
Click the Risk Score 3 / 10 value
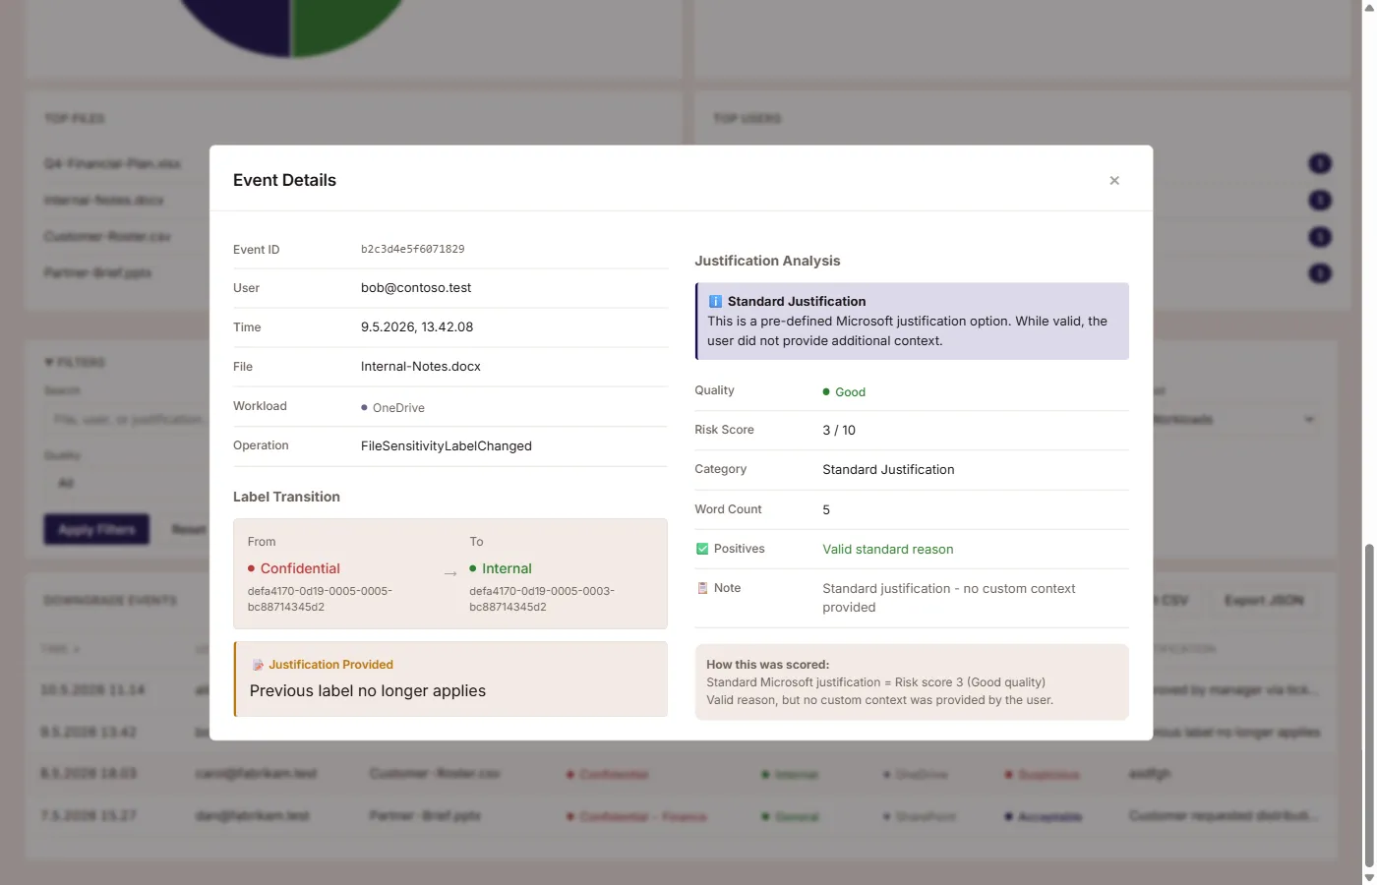pyautogui.click(x=839, y=431)
